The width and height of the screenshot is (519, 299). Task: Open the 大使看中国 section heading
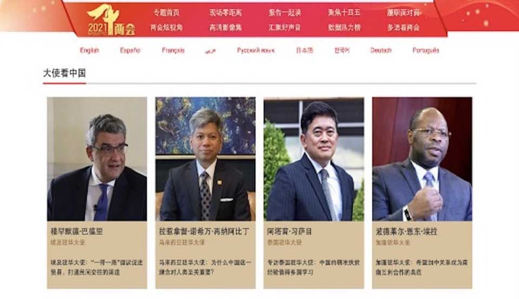(x=64, y=73)
